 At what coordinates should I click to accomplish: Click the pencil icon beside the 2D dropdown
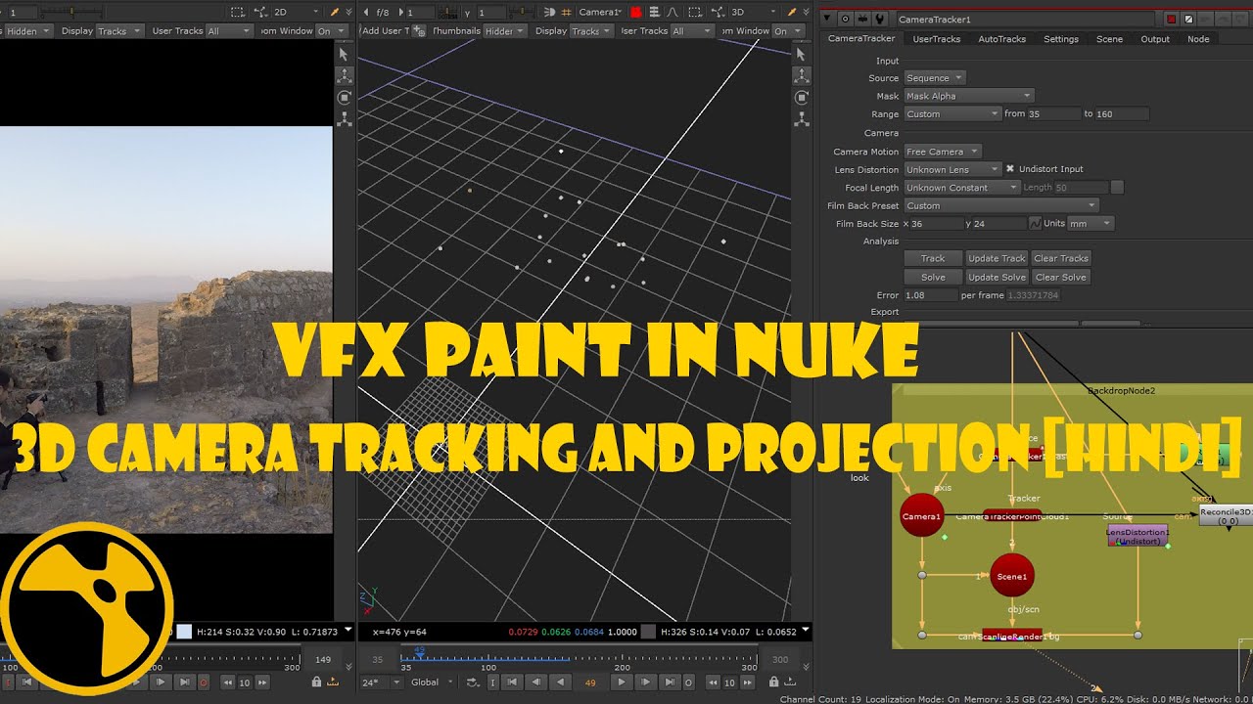pyautogui.click(x=334, y=12)
